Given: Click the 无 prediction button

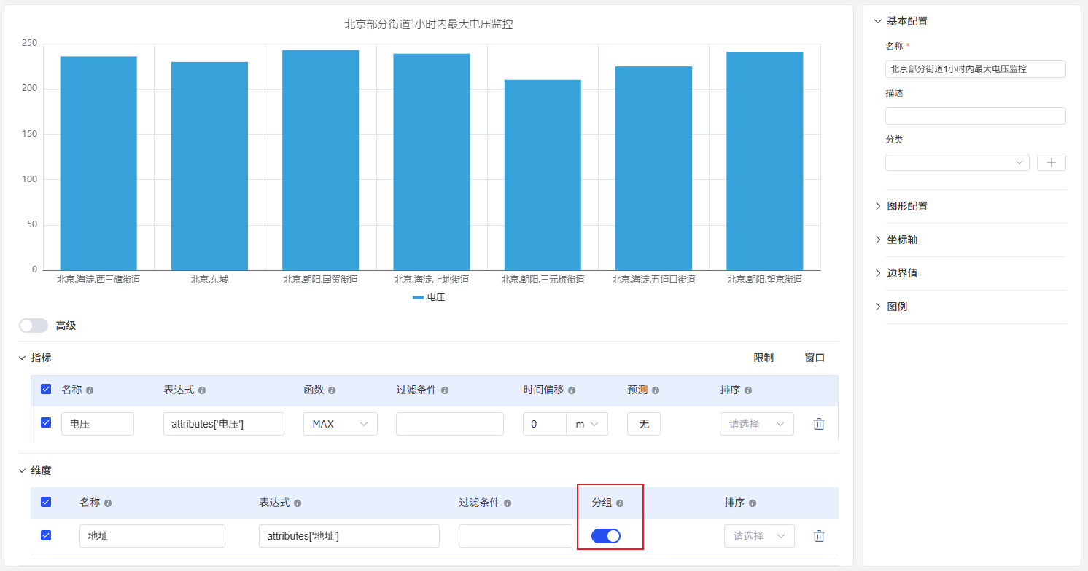Looking at the screenshot, I should coord(644,424).
